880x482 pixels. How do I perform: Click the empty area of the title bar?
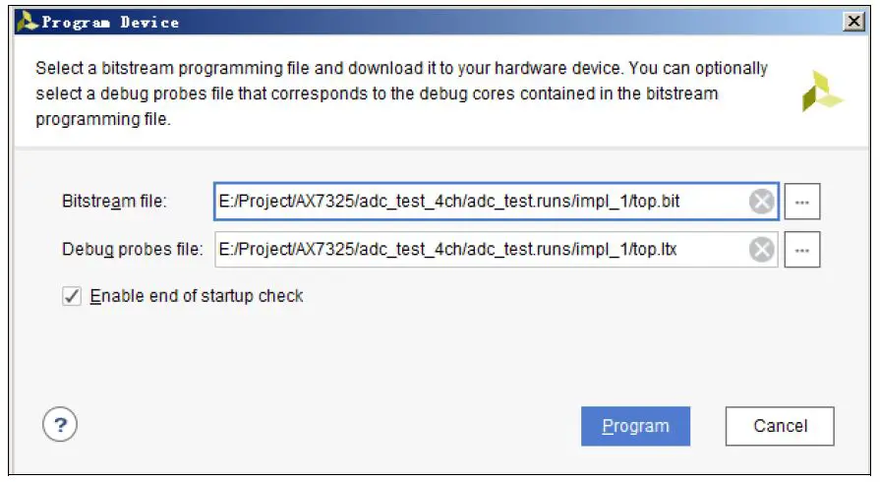492,22
